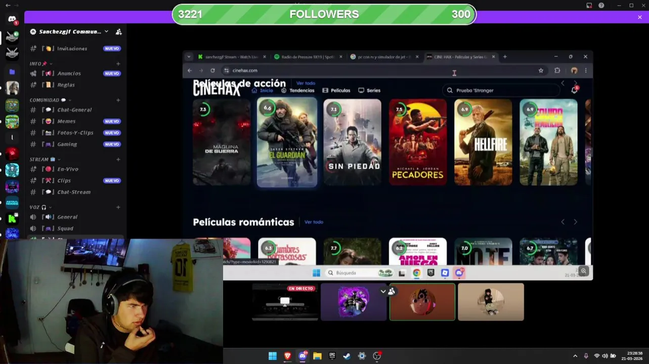Viewport: 649px width, 364px height.
Task: Toggle volume icon in system tray
Action: click(605, 356)
